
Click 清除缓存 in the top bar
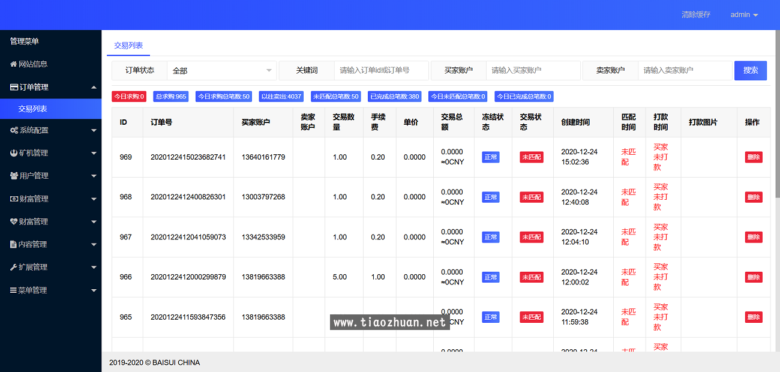tap(695, 14)
